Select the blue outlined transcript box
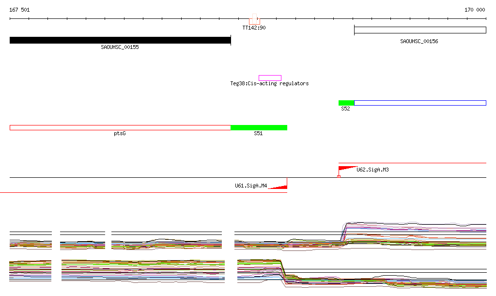Screen dimensions: 496x296 click(x=420, y=103)
